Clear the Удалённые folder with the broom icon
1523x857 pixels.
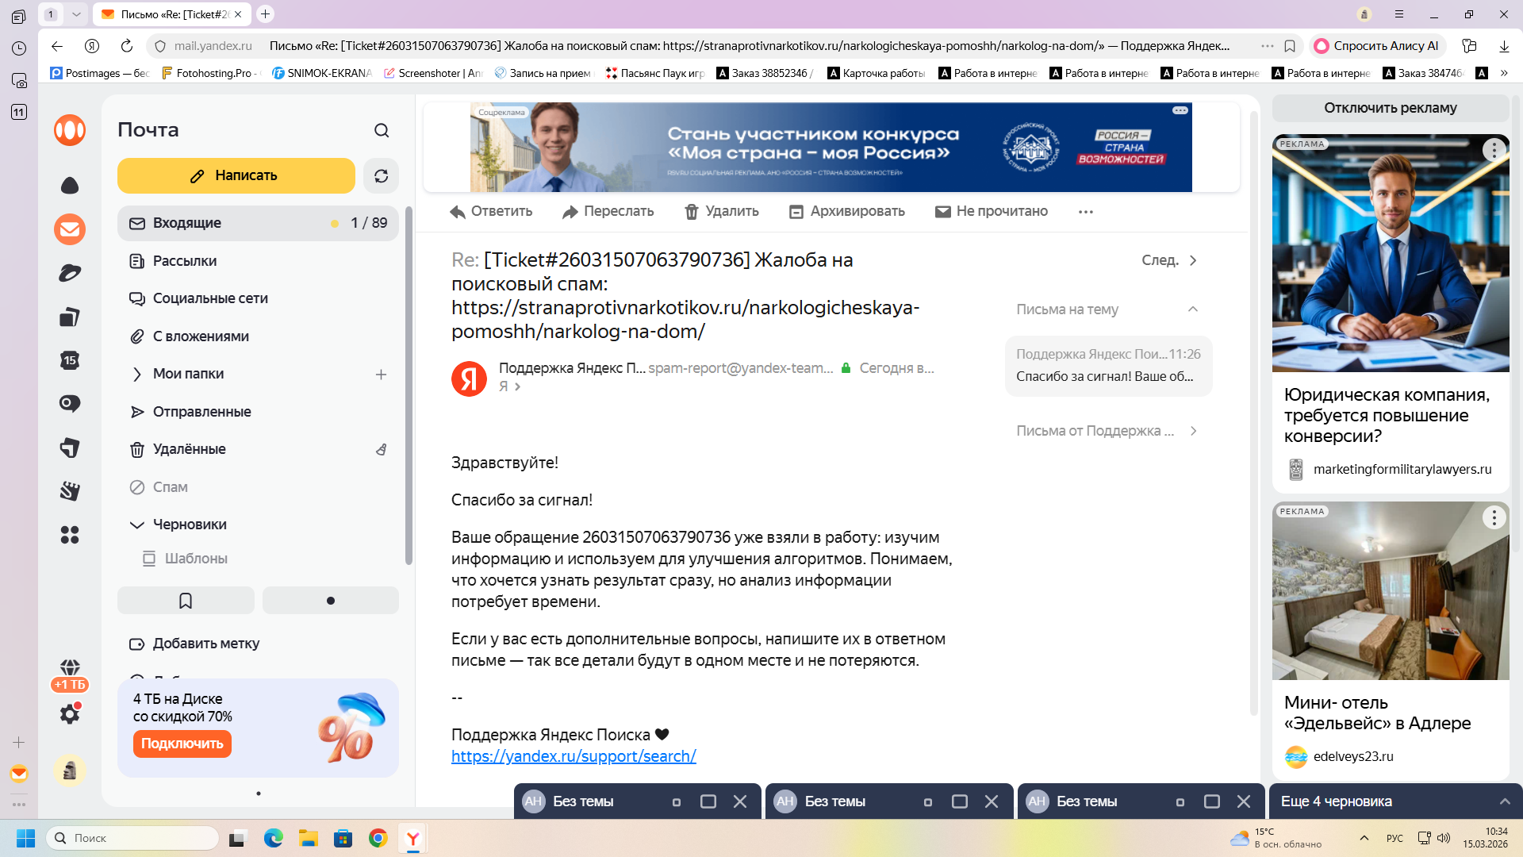381,450
